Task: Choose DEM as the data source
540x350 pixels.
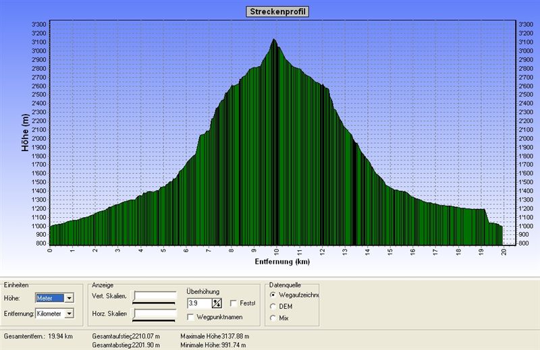Action: pyautogui.click(x=273, y=306)
